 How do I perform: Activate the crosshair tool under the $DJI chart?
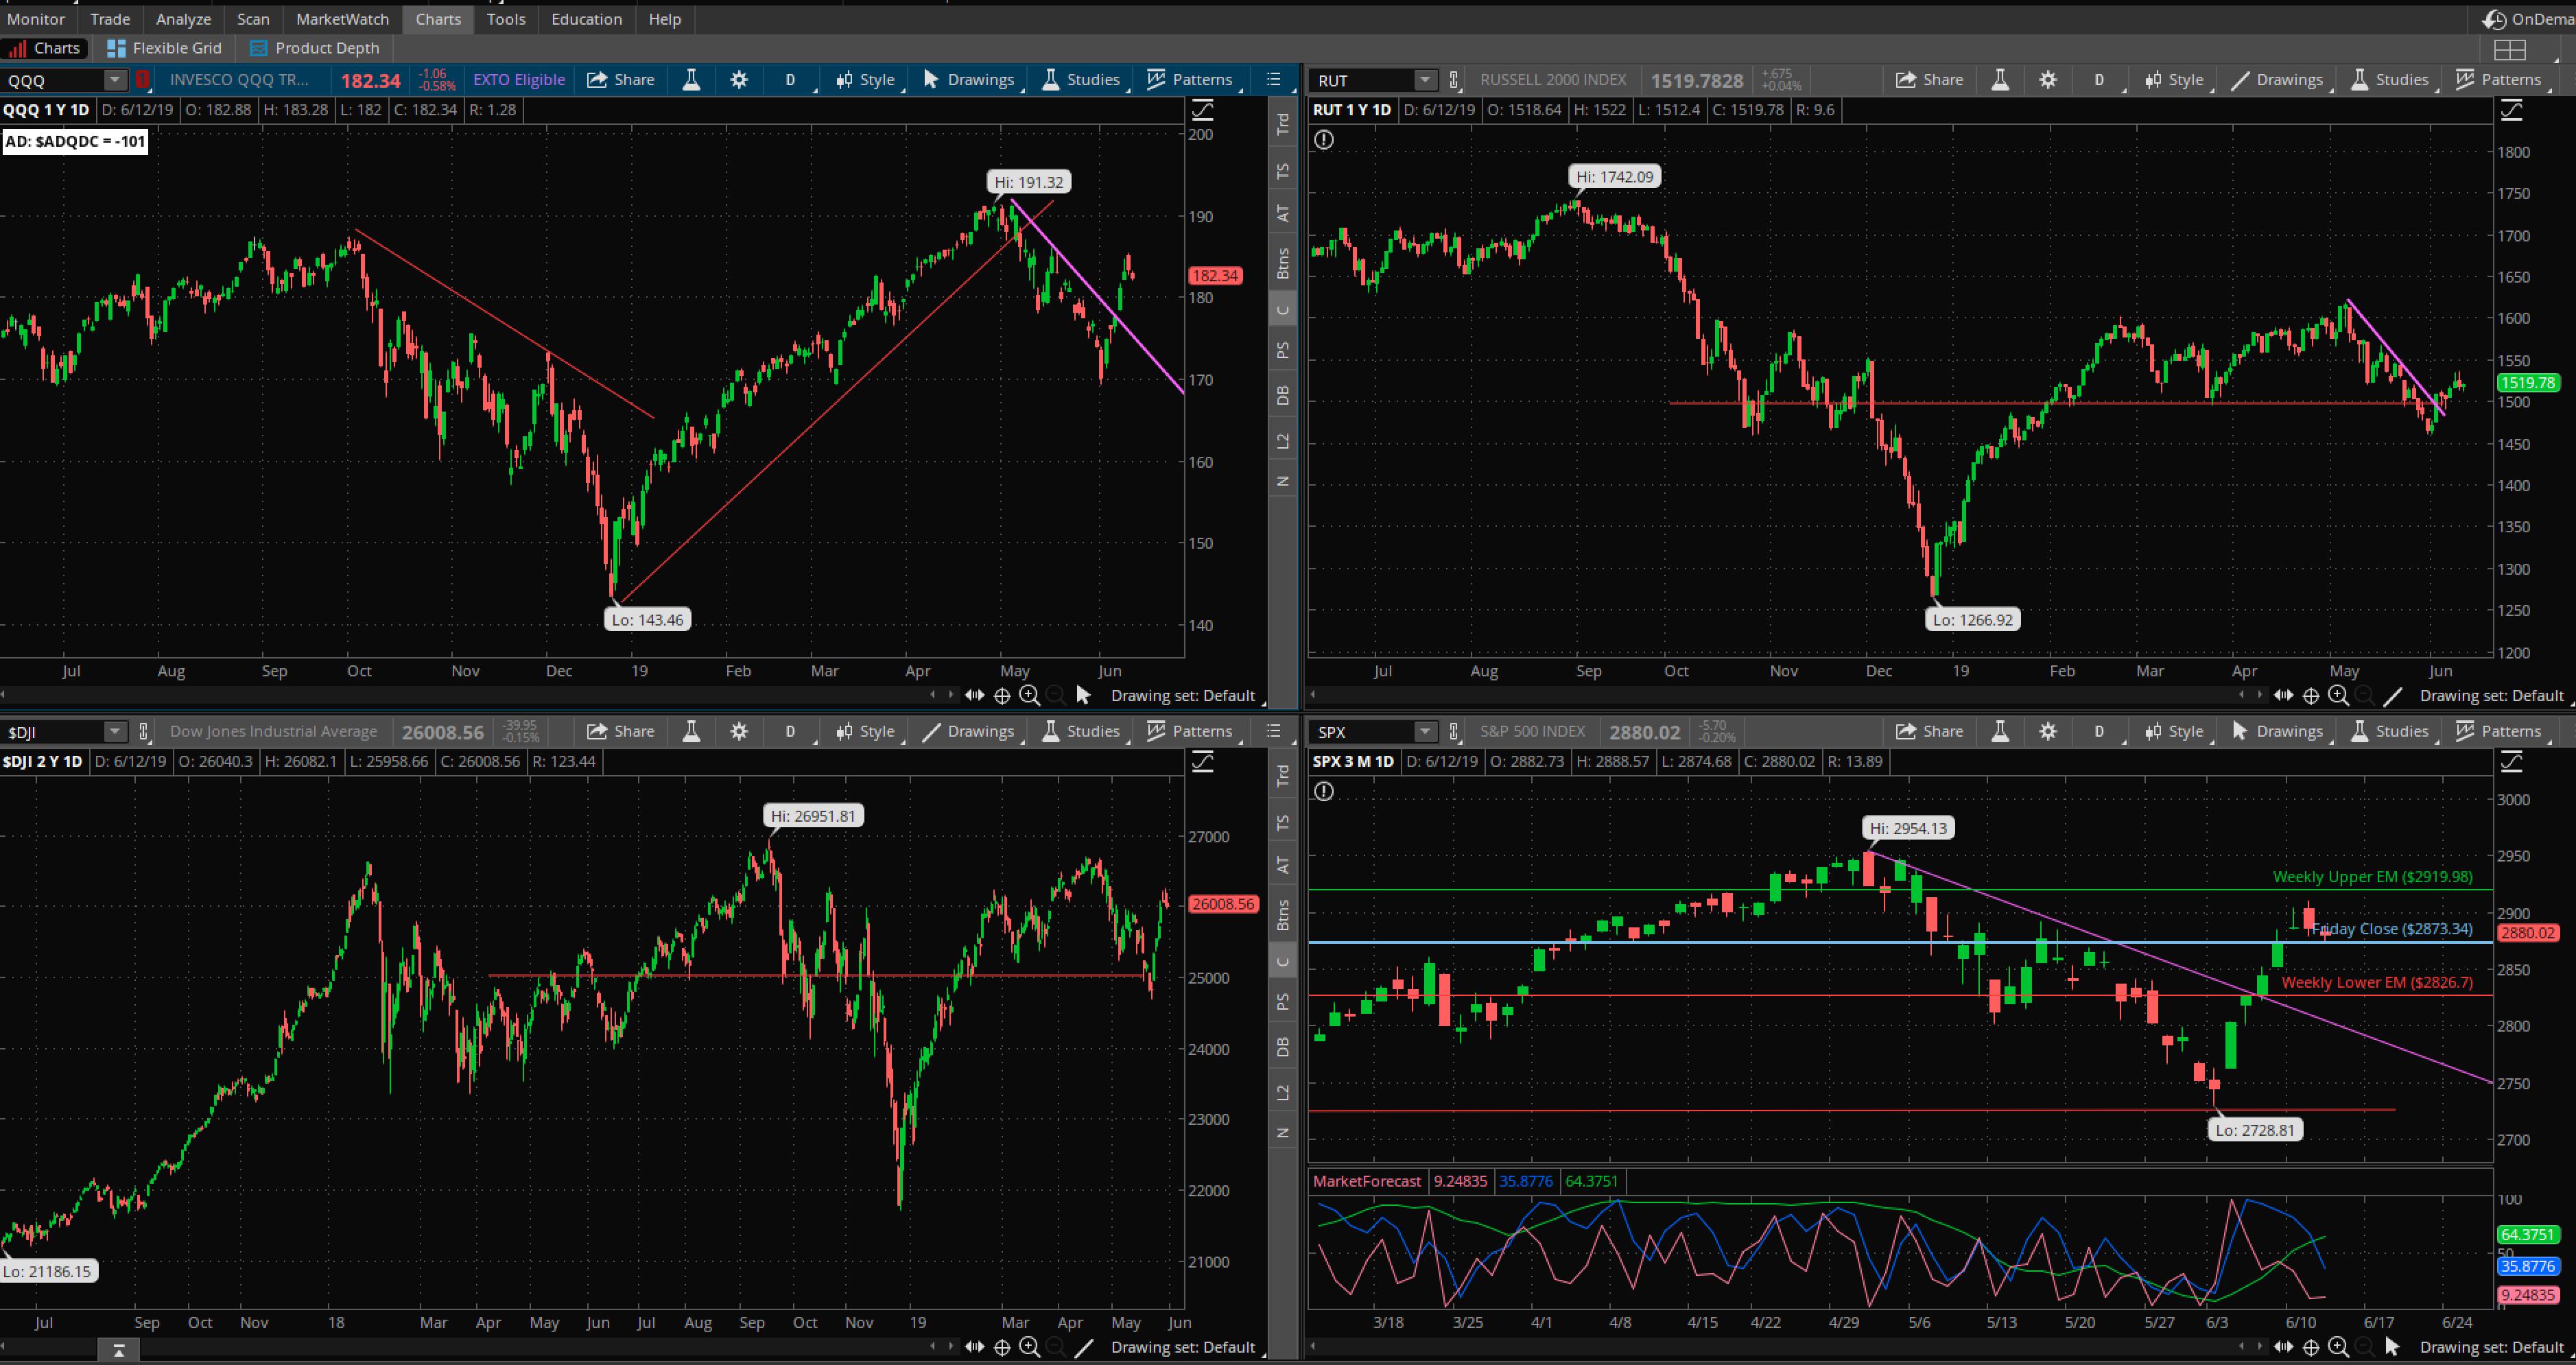(x=1002, y=1347)
